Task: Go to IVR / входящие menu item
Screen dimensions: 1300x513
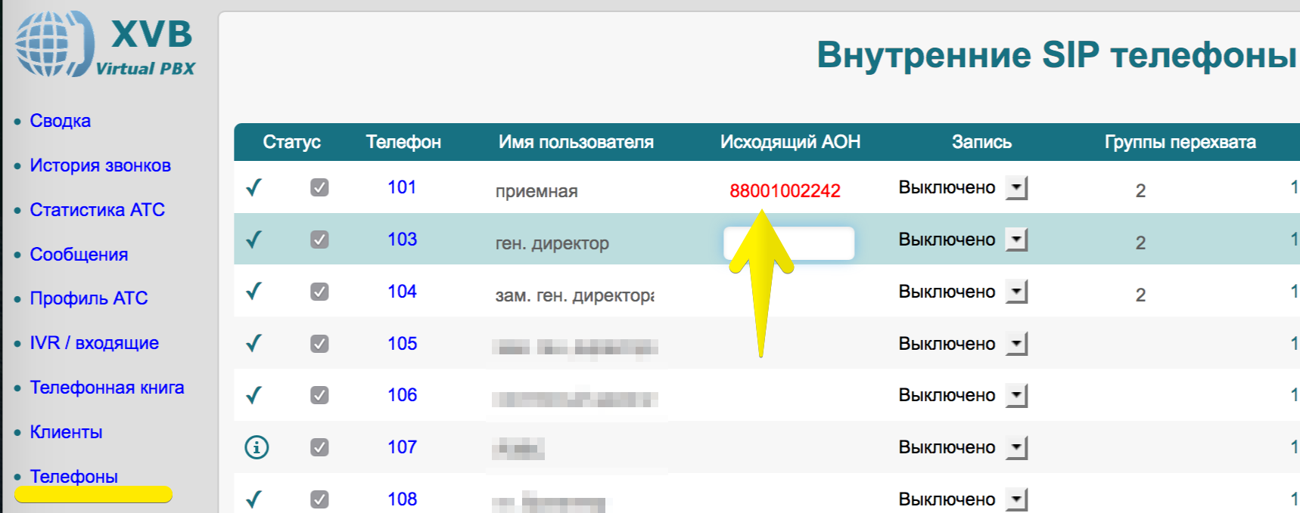Action: pos(94,343)
